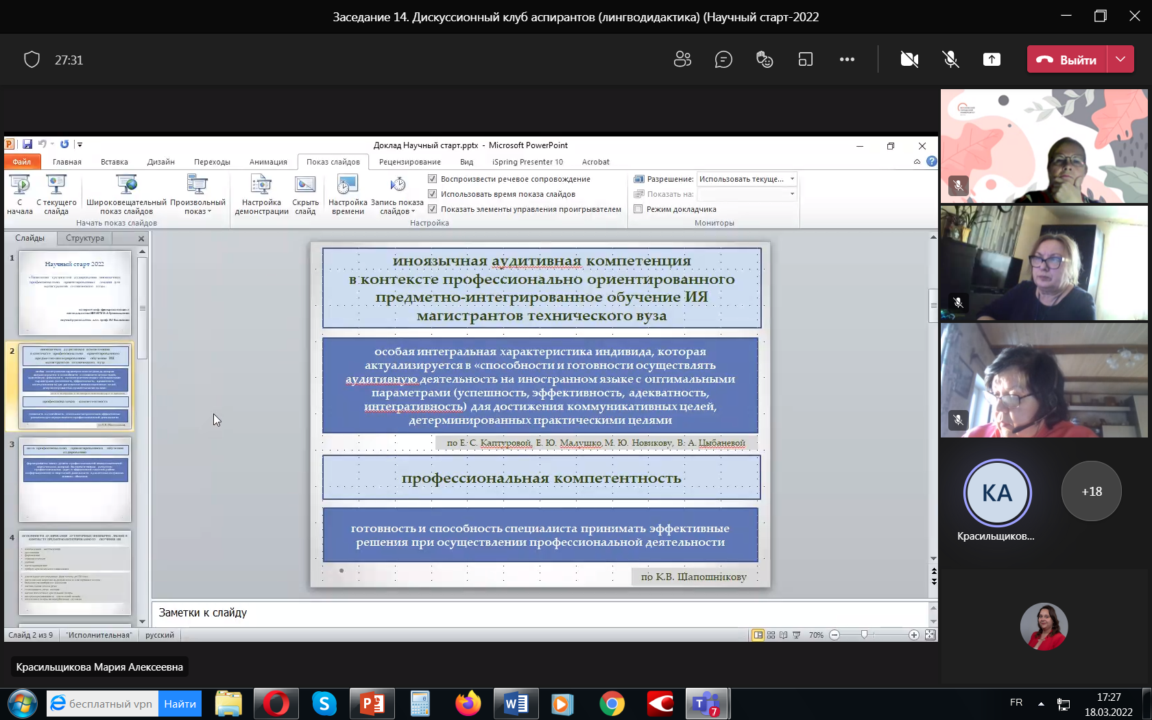Click the zoom slider in status bar
Screen dimensions: 1152x720
point(865,635)
